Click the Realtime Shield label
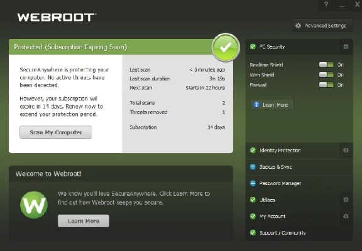362x251 pixels. click(266, 65)
